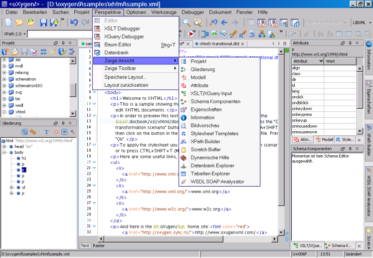Click the wsdl project folder
The width and height of the screenshot is (373, 258).
[19, 105]
